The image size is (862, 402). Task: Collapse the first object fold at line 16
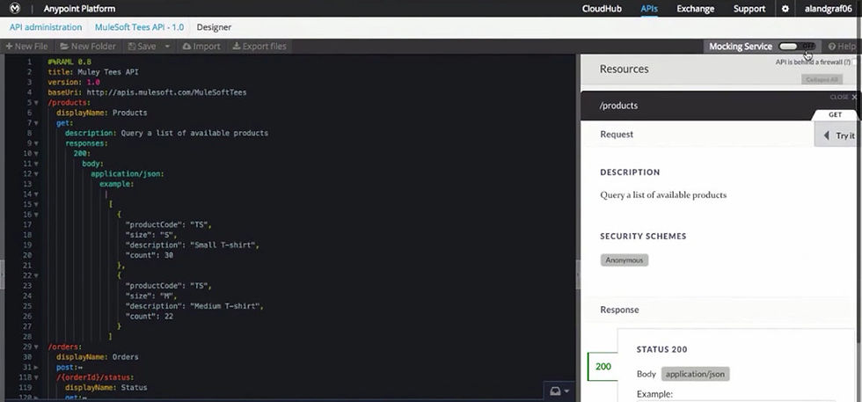click(36, 215)
